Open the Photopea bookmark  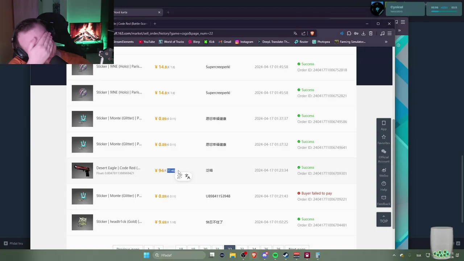pyautogui.click(x=321, y=42)
